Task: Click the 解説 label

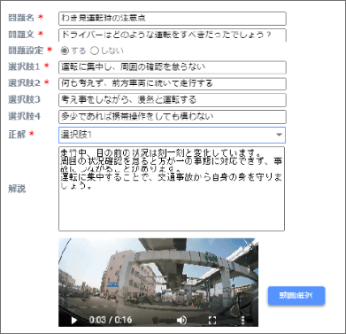Action: click(17, 189)
